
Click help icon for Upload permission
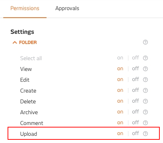145,134
